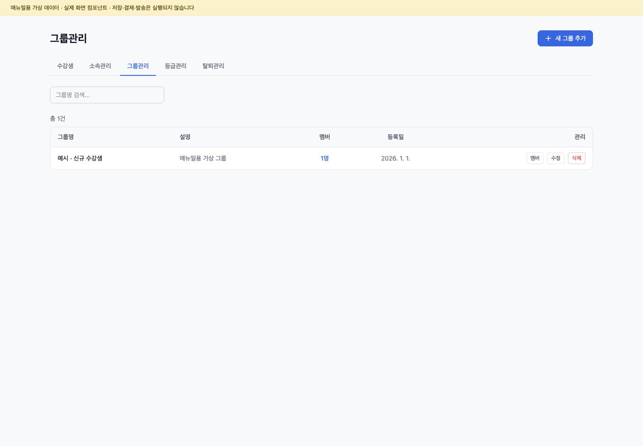
Task: Click the 멤버 button in the row
Action: click(535, 158)
